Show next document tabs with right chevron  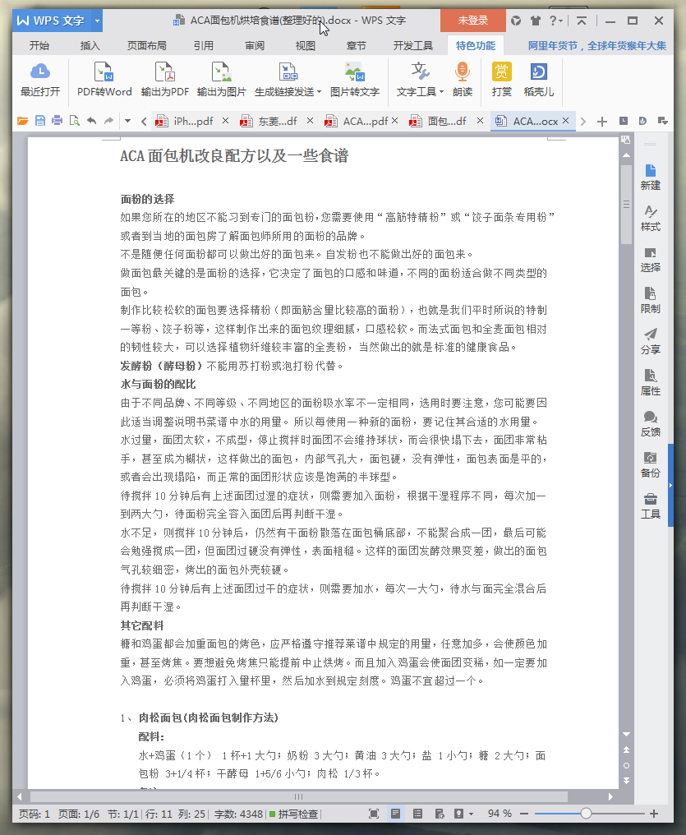pos(583,122)
